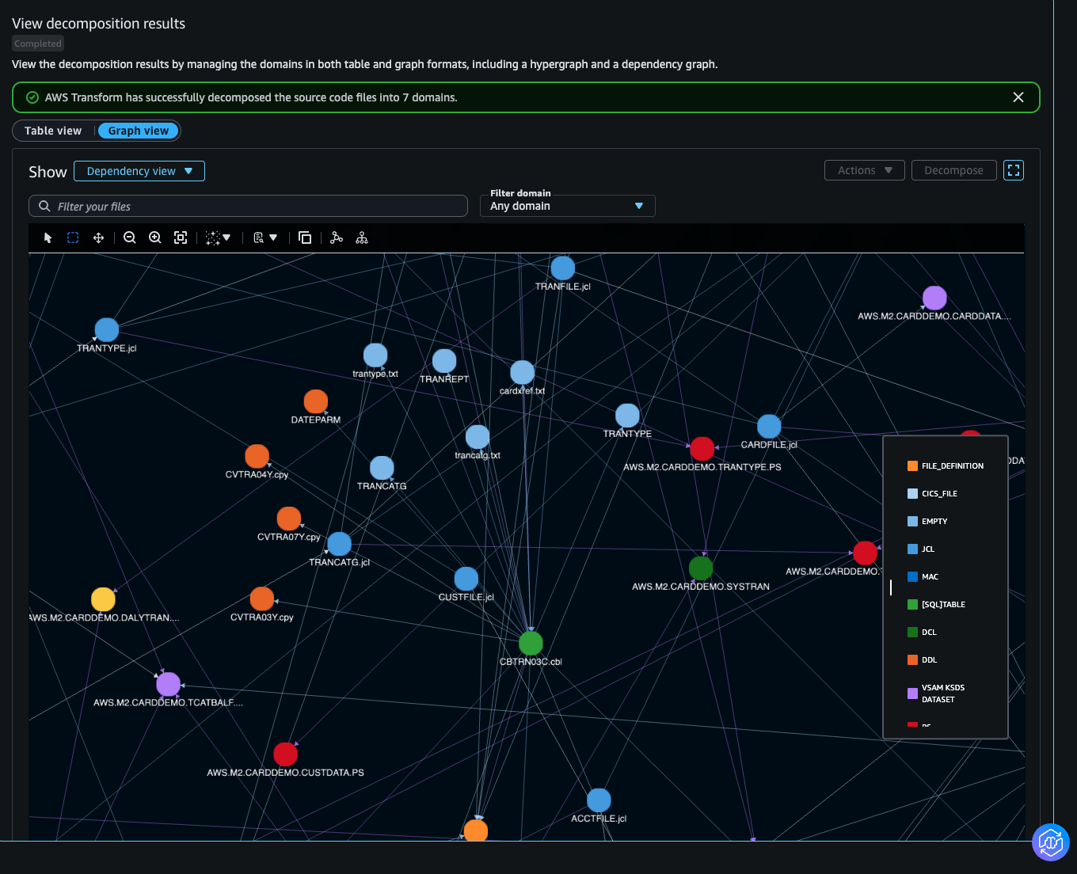
Task: Select the green AWS.M2.CARDDEMO.SYSTRAN node
Action: pyautogui.click(x=701, y=568)
